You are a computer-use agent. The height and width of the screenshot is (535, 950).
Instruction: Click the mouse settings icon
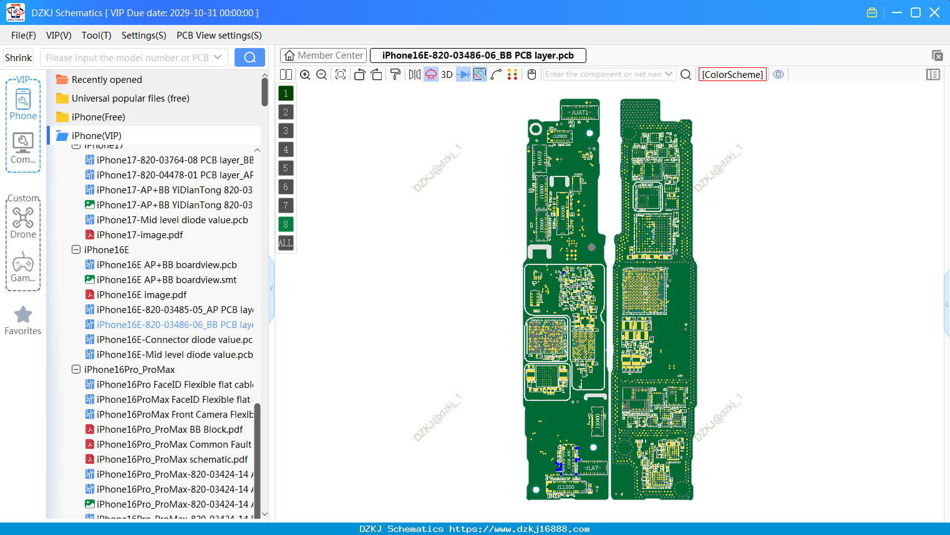[532, 74]
